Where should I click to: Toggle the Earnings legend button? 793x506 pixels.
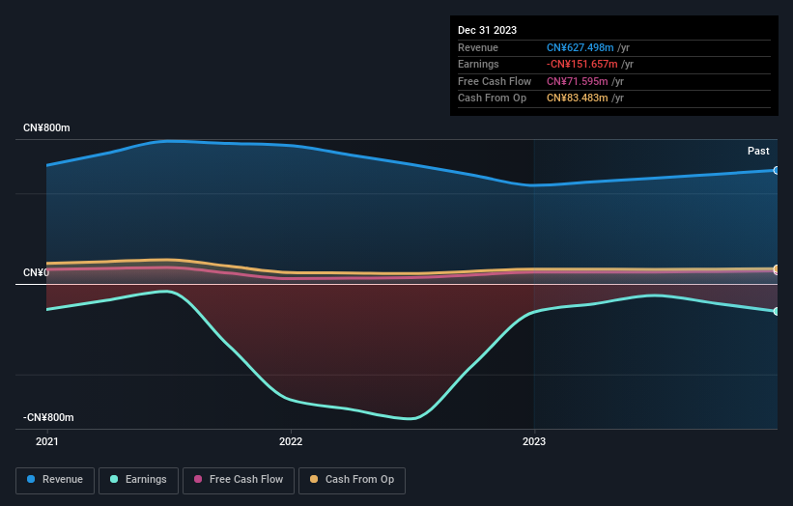(x=138, y=480)
